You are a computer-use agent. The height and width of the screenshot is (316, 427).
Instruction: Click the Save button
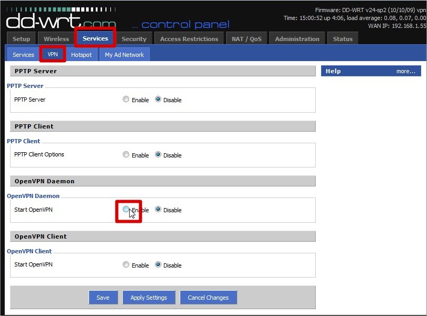pyautogui.click(x=103, y=298)
